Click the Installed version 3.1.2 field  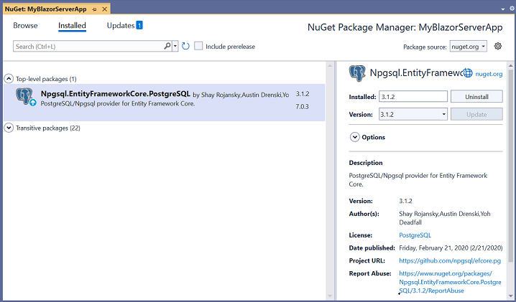(x=413, y=97)
